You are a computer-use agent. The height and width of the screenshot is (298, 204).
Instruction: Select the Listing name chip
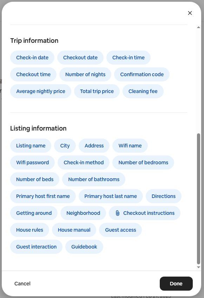[31, 146]
